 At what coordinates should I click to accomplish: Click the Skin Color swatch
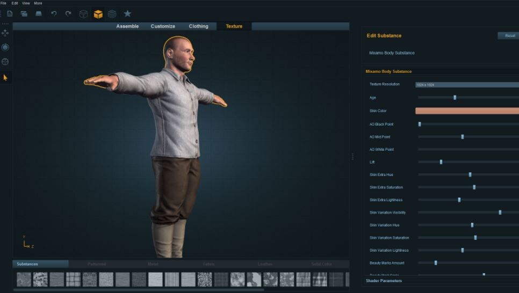(467, 111)
